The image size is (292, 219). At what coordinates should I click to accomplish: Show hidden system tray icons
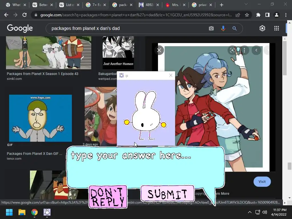(250, 212)
